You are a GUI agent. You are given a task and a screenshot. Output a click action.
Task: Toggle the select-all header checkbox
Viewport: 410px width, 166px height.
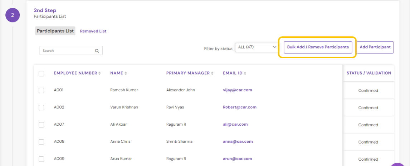click(41, 74)
